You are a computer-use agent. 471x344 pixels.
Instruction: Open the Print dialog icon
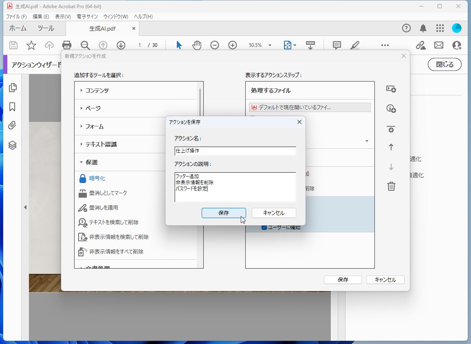[67, 45]
